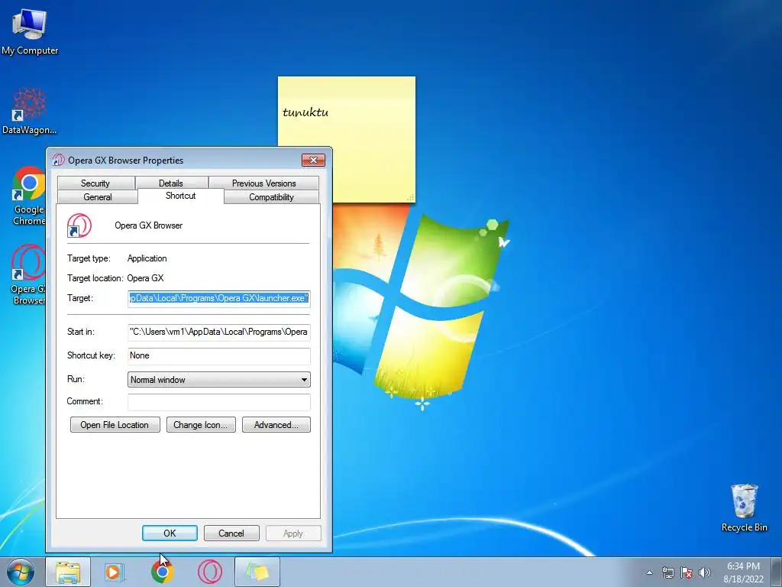Switch to Sticky Notes taskbar button
The image size is (782, 587).
pyautogui.click(x=257, y=572)
